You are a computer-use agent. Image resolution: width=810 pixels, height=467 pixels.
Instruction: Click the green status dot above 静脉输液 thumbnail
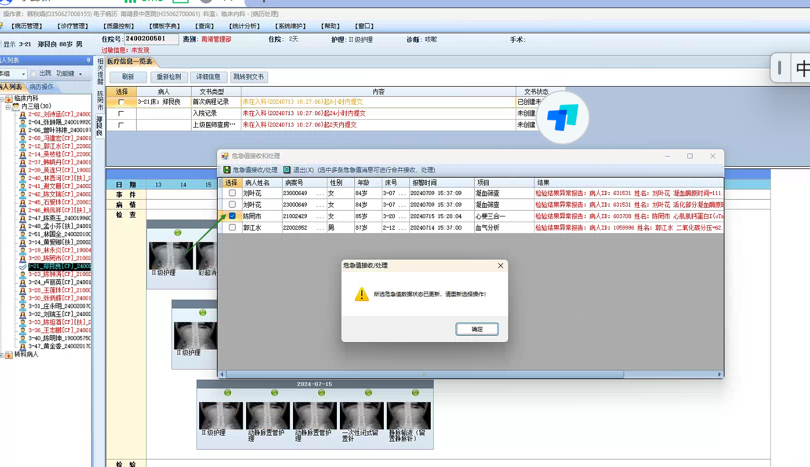tap(415, 393)
